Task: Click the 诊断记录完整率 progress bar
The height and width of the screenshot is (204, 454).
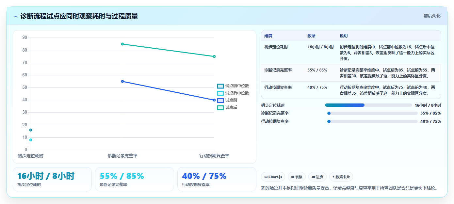Action: point(372,113)
